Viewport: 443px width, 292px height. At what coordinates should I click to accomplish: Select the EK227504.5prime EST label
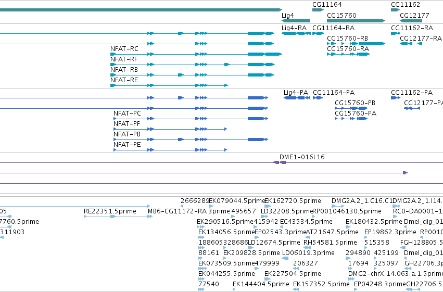[293, 274]
